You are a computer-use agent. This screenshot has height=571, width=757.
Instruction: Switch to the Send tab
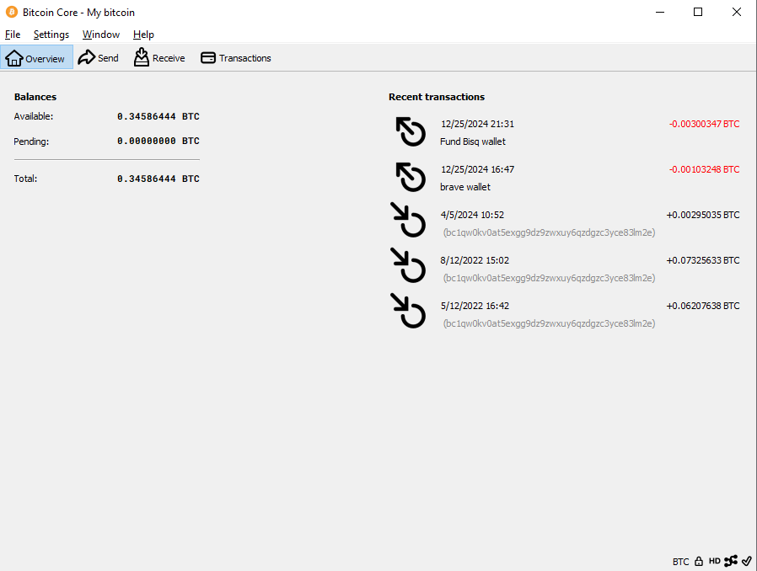point(99,57)
